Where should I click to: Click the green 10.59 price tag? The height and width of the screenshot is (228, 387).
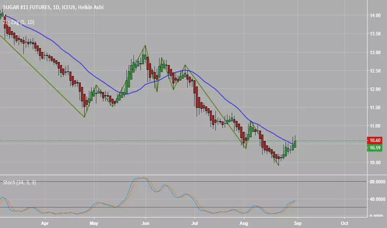tap(375, 148)
